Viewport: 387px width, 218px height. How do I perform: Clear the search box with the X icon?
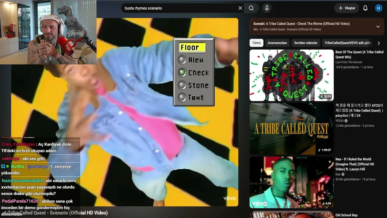point(240,8)
